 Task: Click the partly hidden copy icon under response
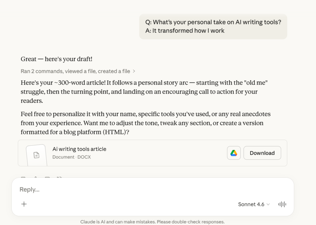23,177
